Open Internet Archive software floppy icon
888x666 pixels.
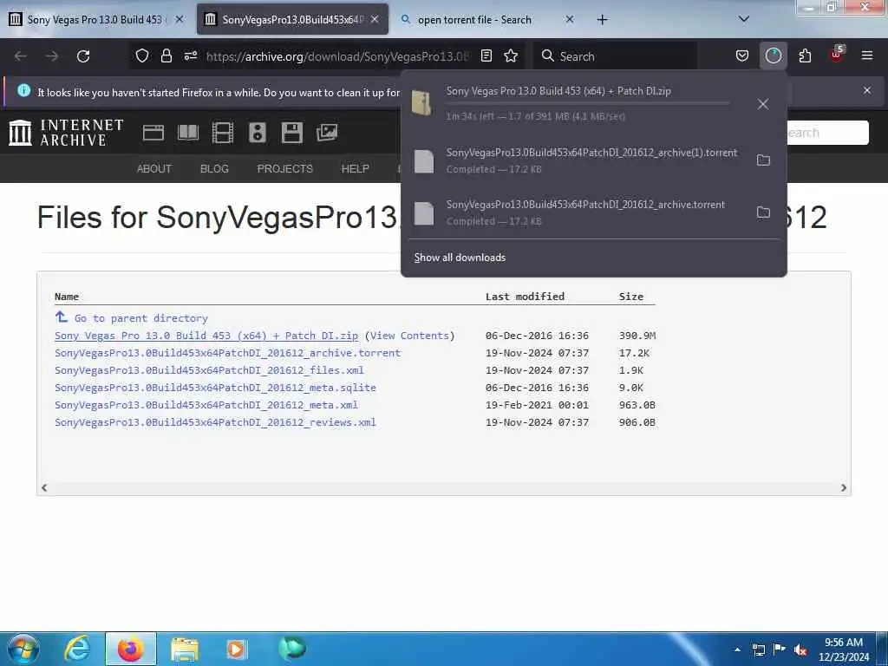point(291,133)
